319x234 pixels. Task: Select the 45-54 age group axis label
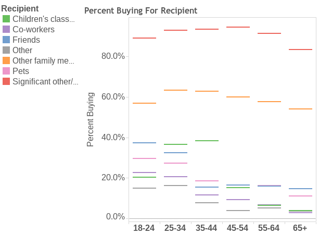[238, 228]
